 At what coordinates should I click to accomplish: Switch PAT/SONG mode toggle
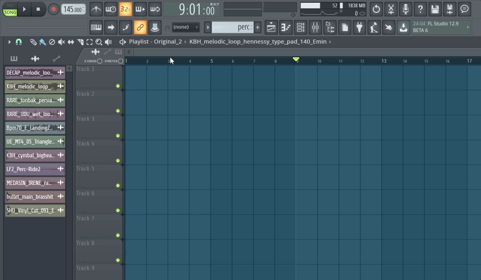point(10,9)
